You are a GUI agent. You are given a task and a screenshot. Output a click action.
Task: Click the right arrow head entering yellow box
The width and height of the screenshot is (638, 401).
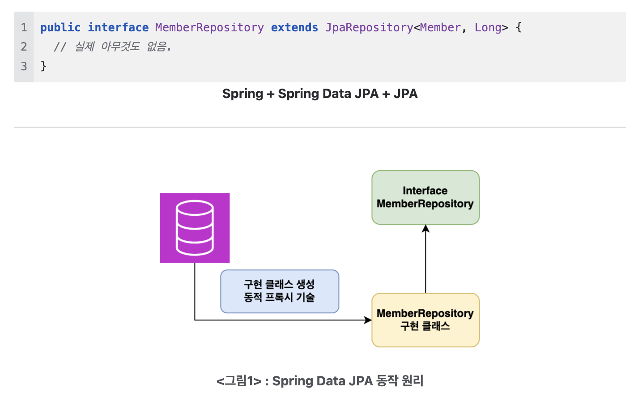368,320
